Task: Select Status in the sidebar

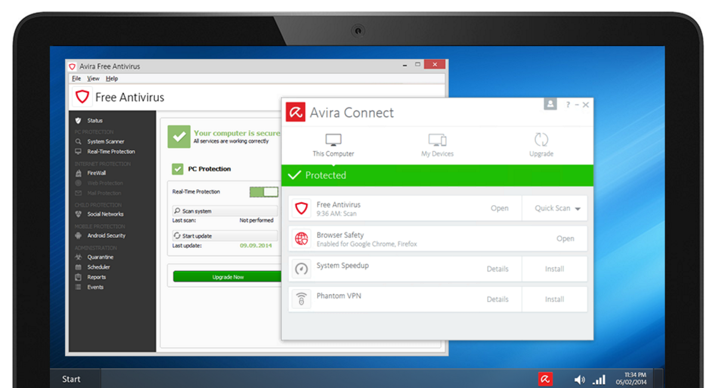Action: coord(95,120)
